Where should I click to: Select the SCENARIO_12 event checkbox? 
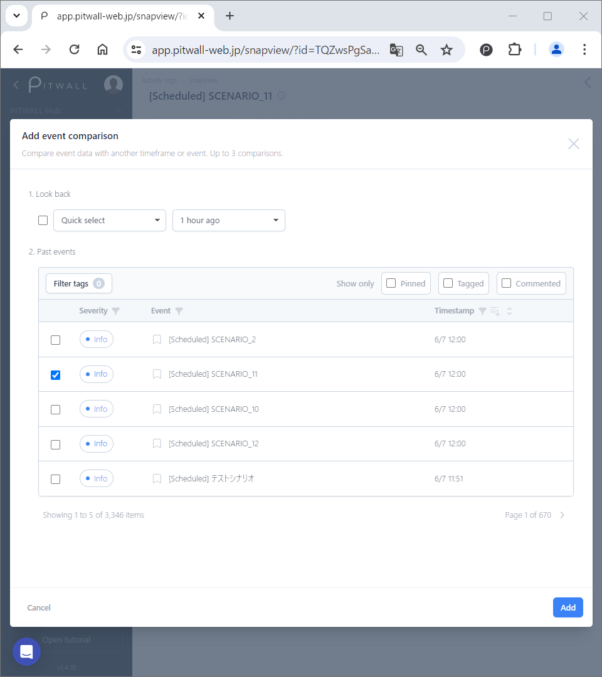tap(55, 444)
